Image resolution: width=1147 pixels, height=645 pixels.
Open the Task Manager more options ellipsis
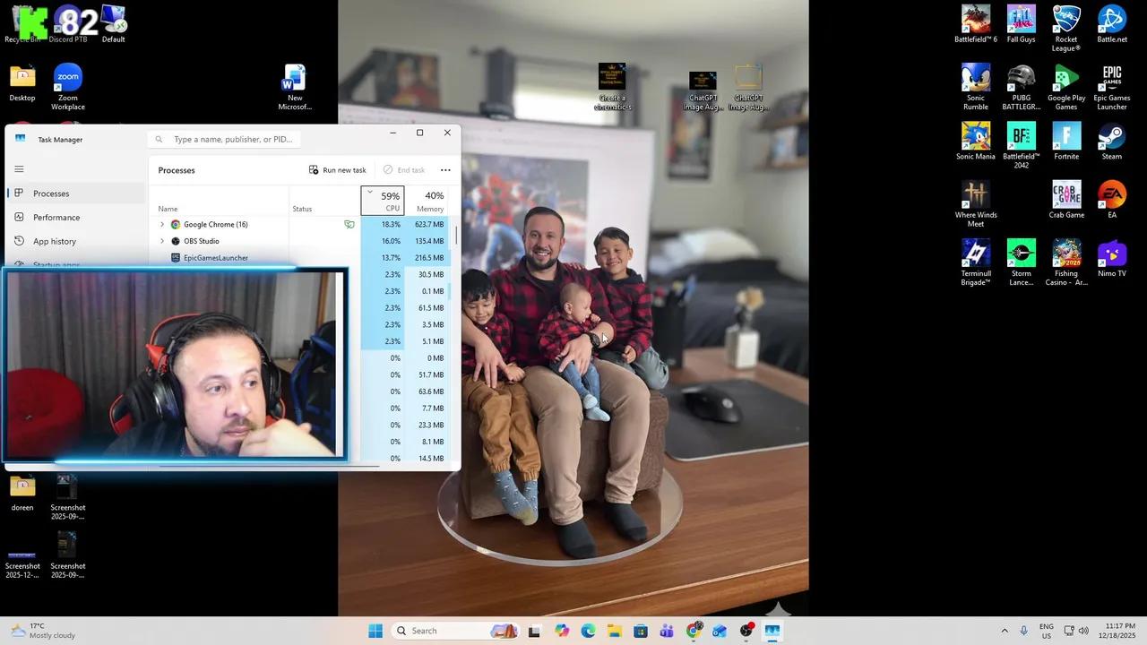coord(445,170)
